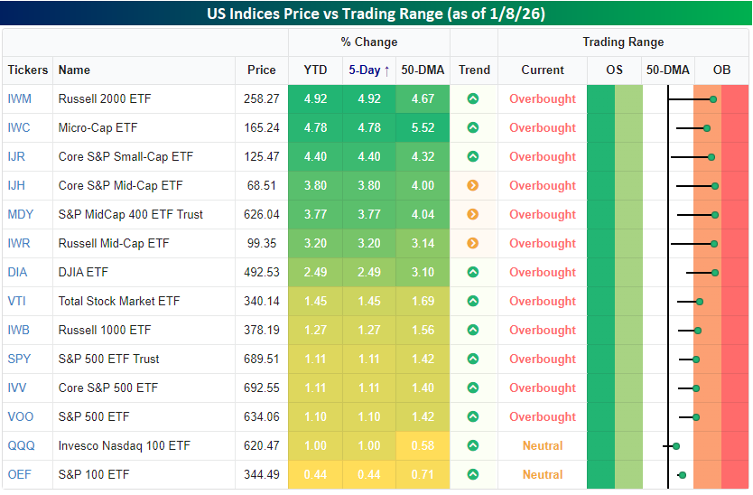Click the DIA uptrend arrow icon

pos(472,273)
